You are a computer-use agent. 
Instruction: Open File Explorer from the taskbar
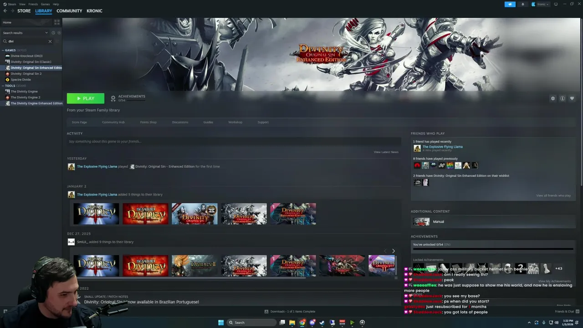292,323
